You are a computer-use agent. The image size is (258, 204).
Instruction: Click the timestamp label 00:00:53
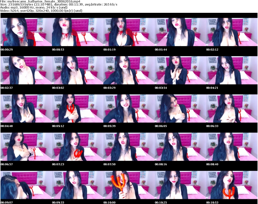point(58,50)
